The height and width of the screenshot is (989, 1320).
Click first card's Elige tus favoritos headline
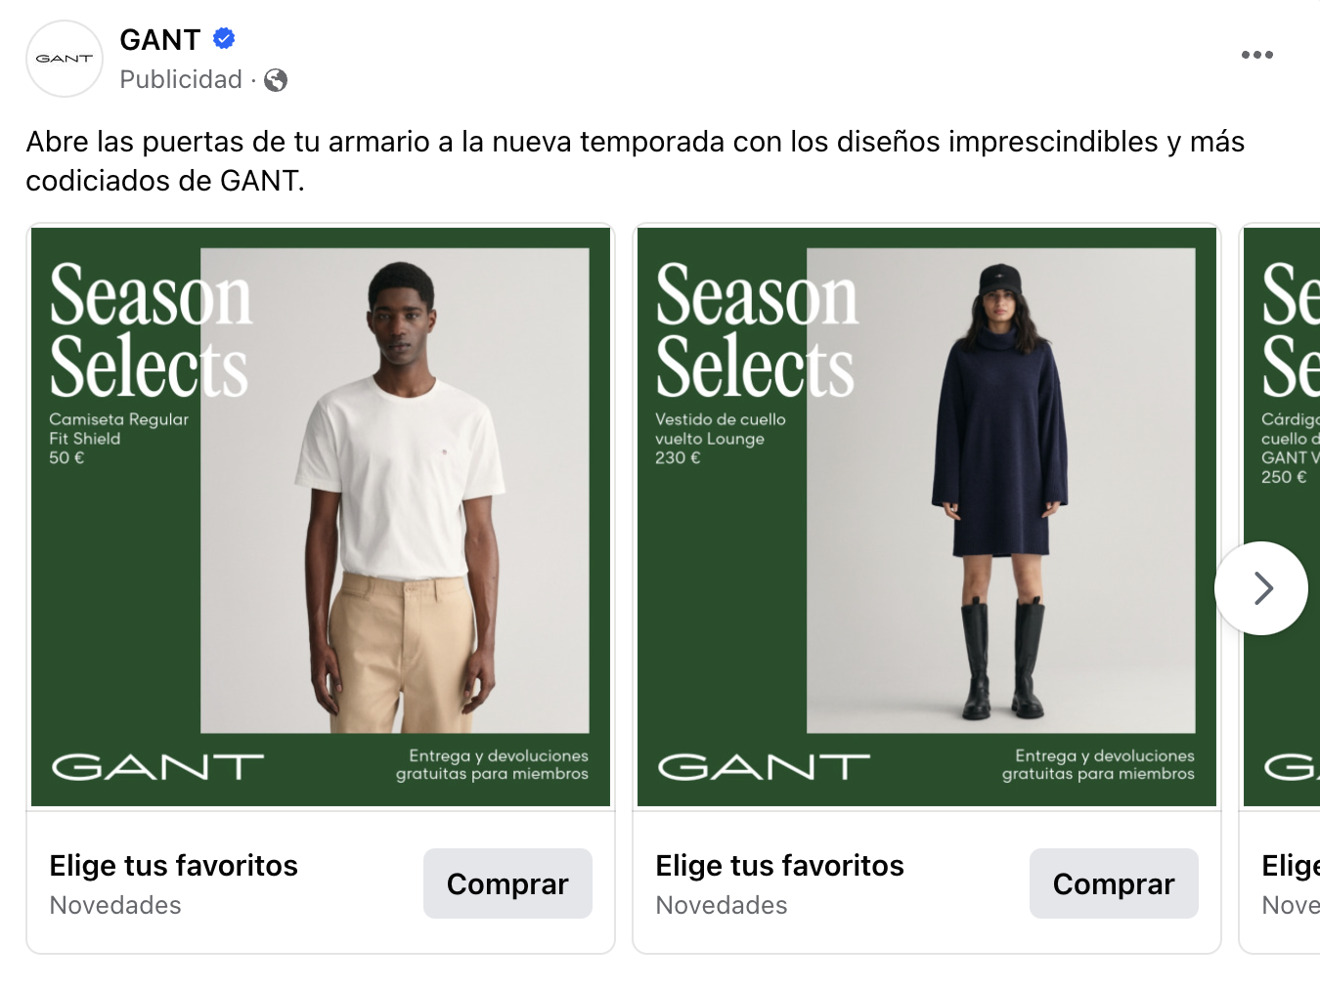coord(174,866)
